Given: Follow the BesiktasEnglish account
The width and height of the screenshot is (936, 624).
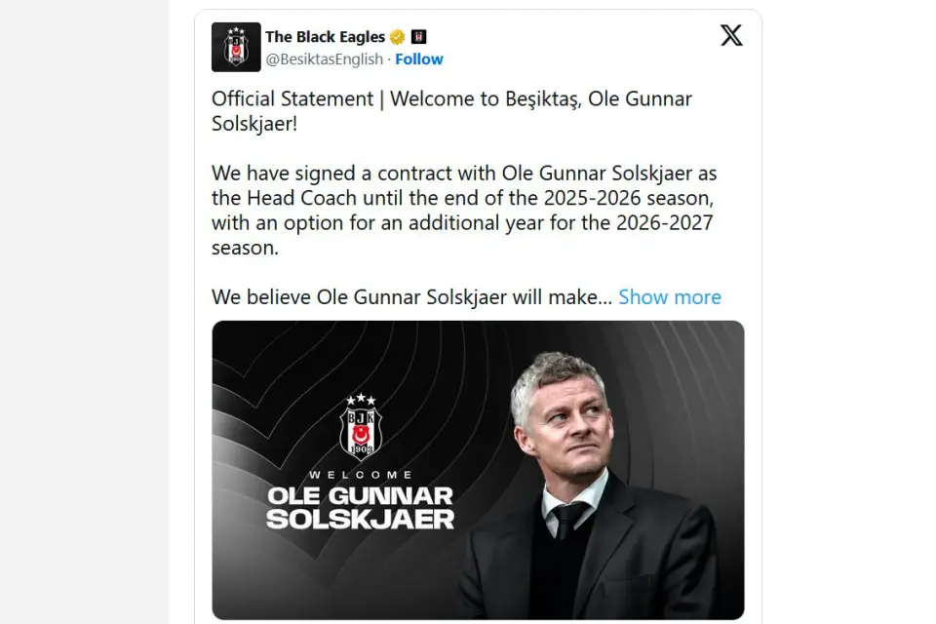Looking at the screenshot, I should [419, 59].
